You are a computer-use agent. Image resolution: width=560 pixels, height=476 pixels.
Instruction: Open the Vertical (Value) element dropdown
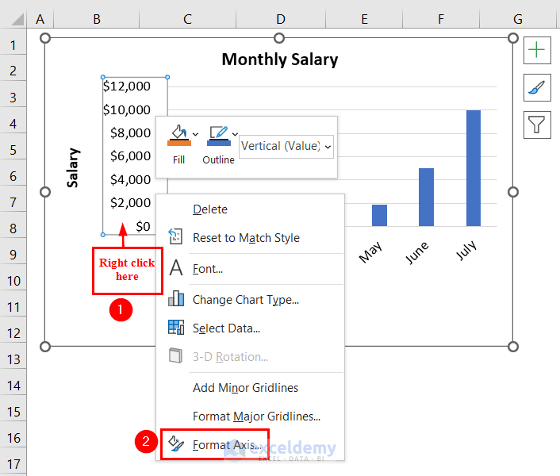(x=286, y=147)
